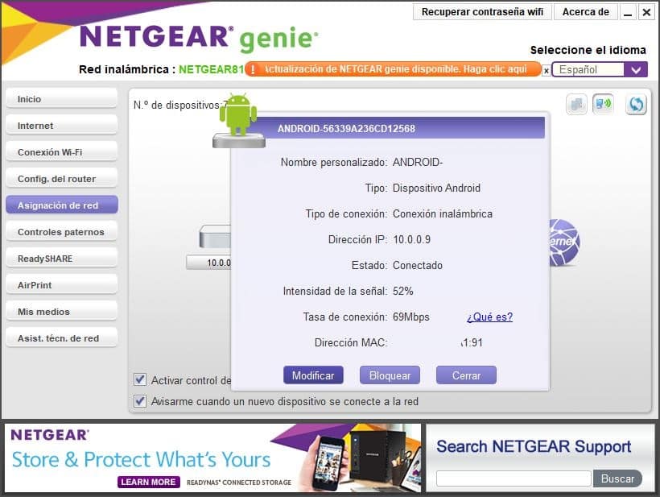Toggle the Activar control de acceso checkbox
The image size is (660, 497).
point(140,379)
